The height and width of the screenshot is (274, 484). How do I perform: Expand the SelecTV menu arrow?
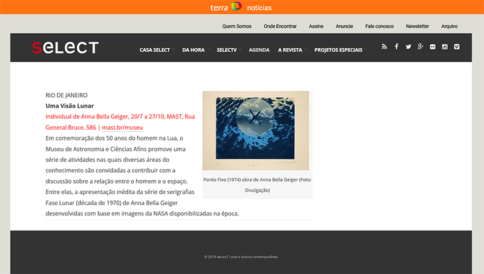tap(240, 49)
